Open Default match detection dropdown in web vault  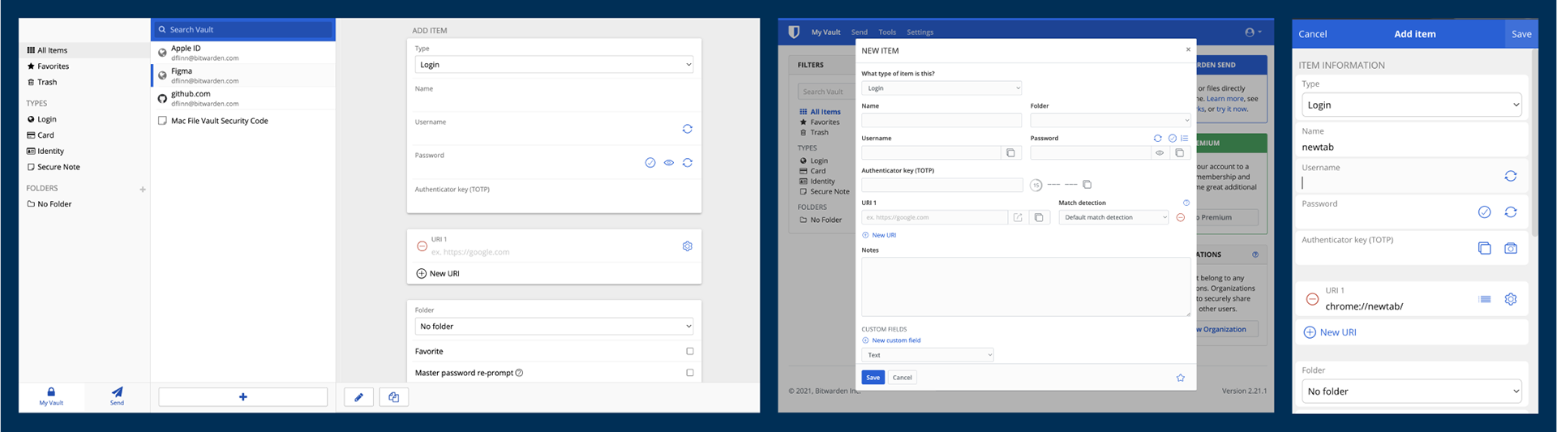tap(1113, 217)
